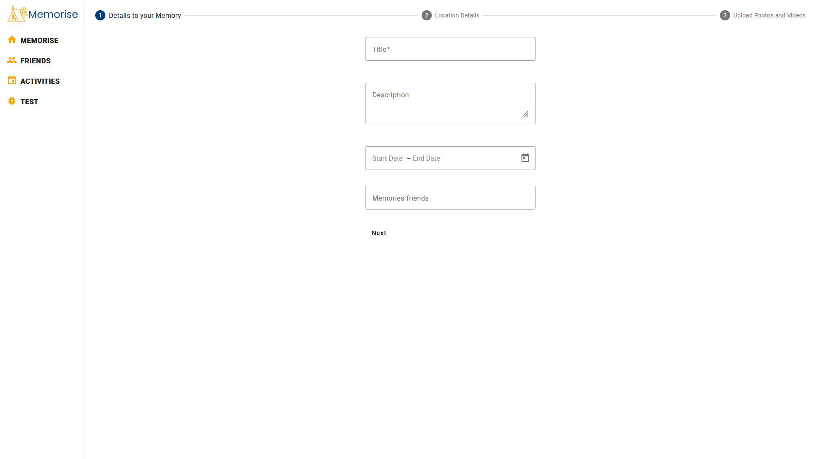Click the calendar icon beside ACTIVITIES
816x459 pixels.
coord(12,80)
